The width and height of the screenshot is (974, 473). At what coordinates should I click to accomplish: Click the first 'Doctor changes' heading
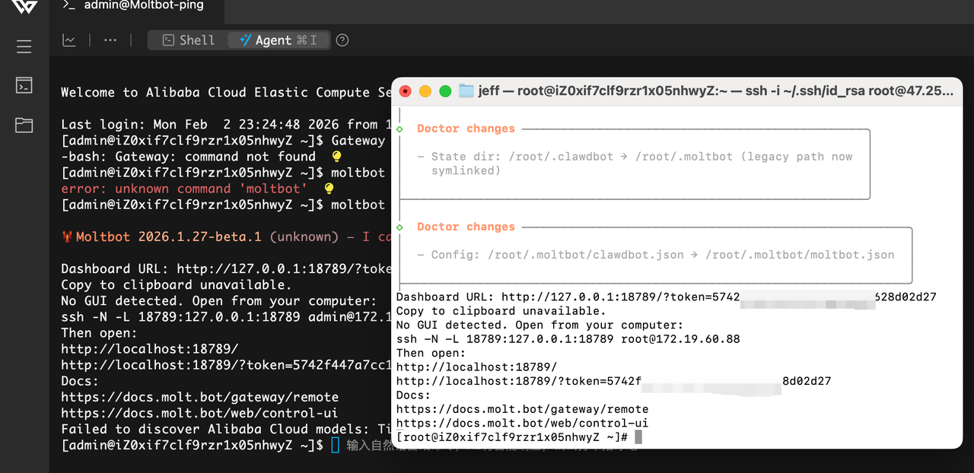[x=466, y=129]
